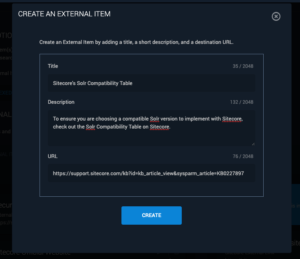Click the instruction text above the form

pyautogui.click(x=136, y=42)
